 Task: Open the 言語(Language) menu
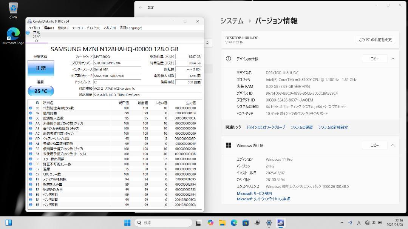131,28
